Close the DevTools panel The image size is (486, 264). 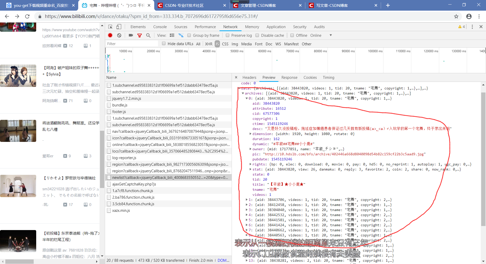point(481,27)
